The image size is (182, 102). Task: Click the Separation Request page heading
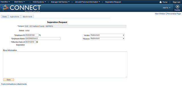[57, 22]
